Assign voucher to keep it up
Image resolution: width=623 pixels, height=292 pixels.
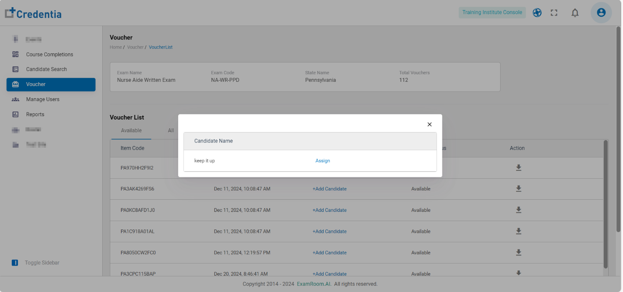point(322,161)
